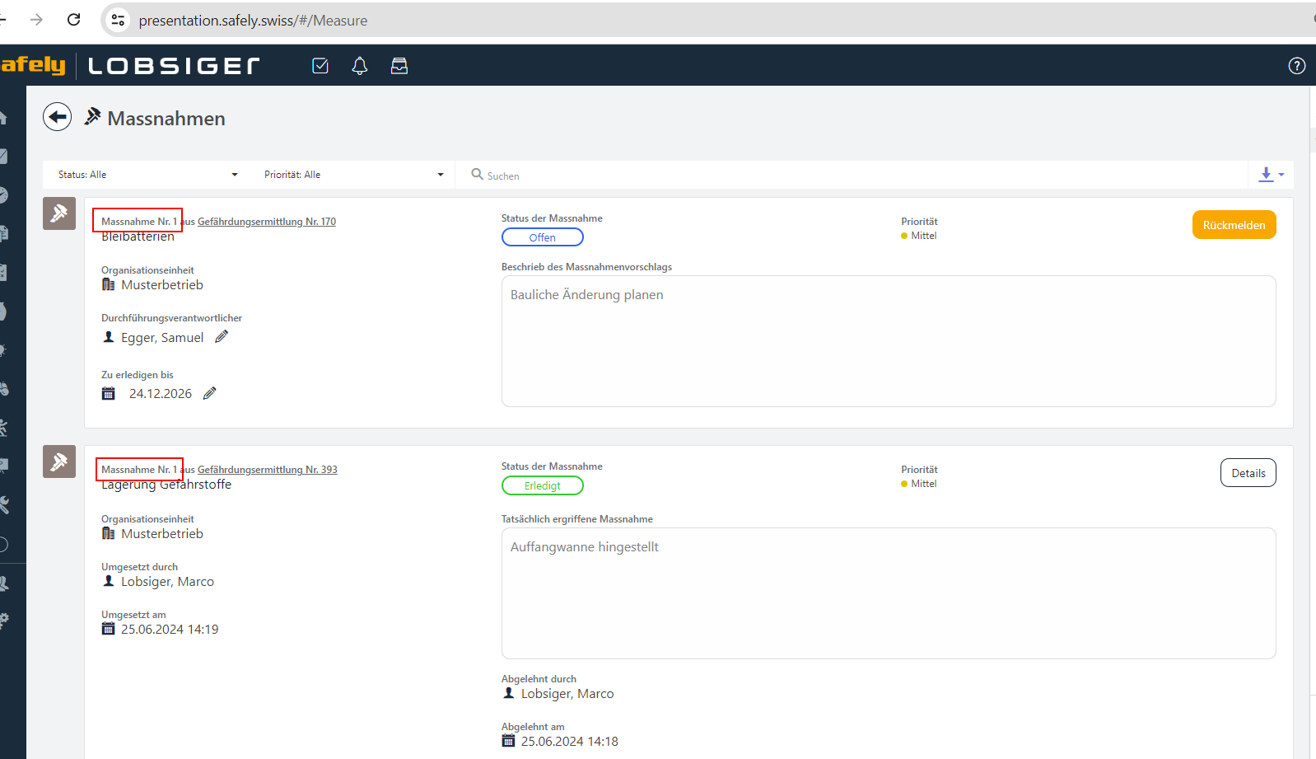
Task: Click the help question mark icon
Action: click(x=1296, y=66)
